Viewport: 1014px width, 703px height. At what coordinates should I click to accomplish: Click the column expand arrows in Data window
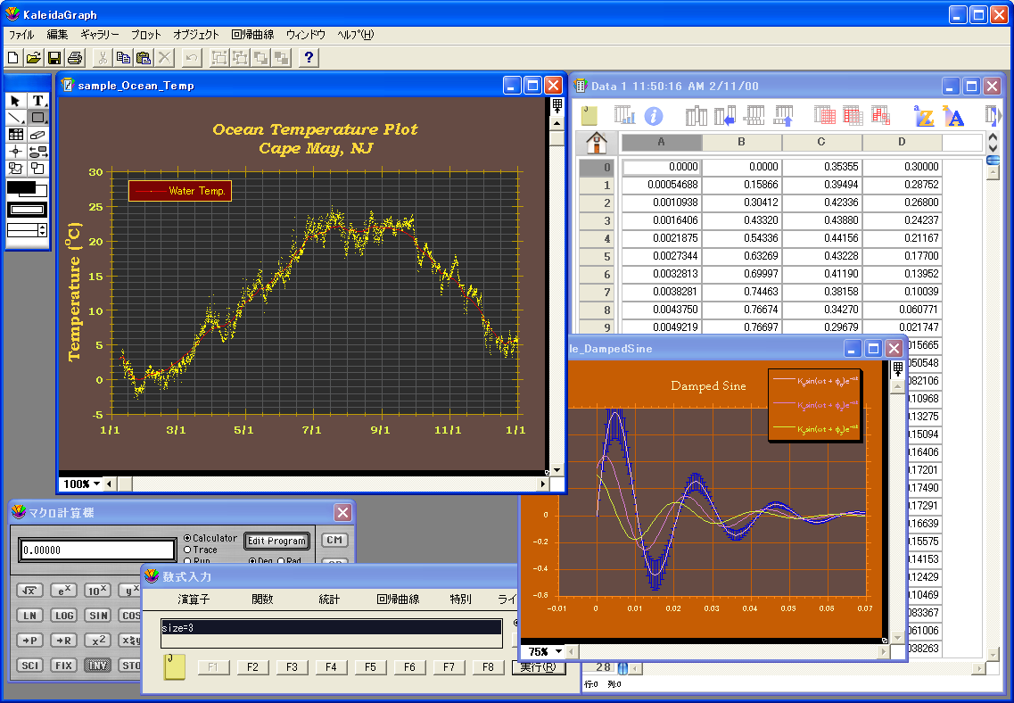coord(993,142)
